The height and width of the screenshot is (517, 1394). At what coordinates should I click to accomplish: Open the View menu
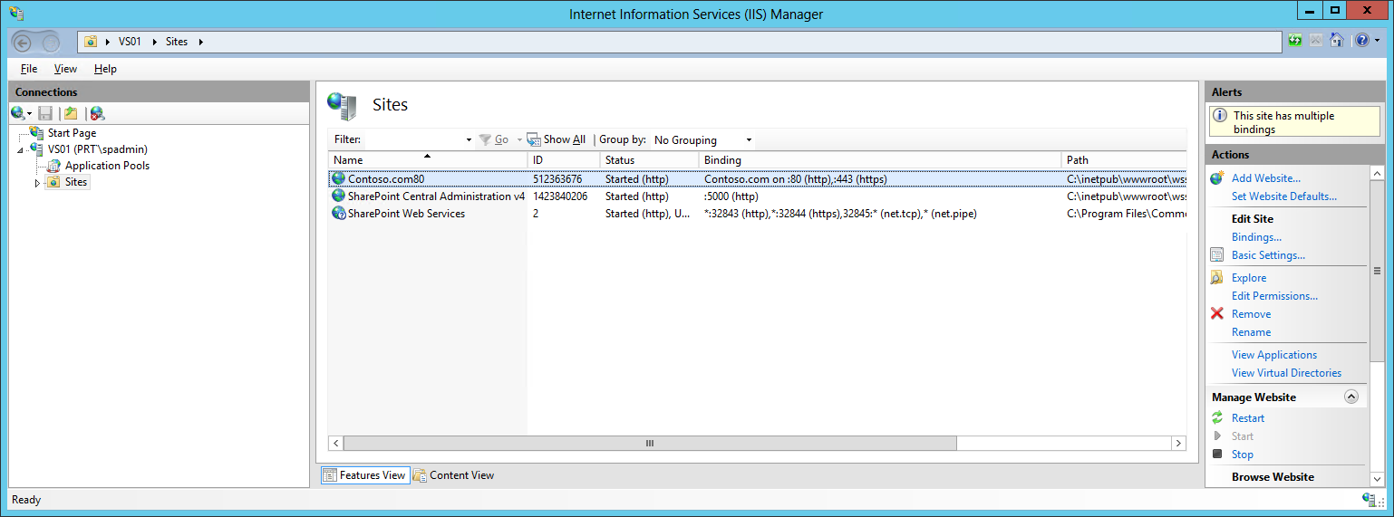click(65, 69)
